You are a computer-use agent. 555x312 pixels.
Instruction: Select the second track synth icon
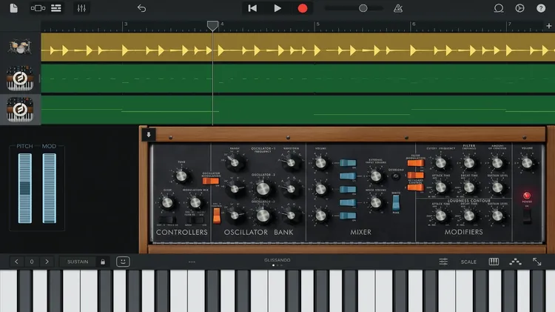pos(20,78)
